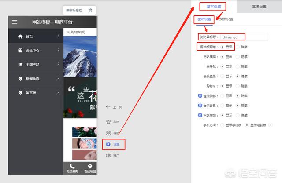The width and height of the screenshot is (282, 183).
Task: Open the 推广 promotion speaker icon
Action: (108, 155)
